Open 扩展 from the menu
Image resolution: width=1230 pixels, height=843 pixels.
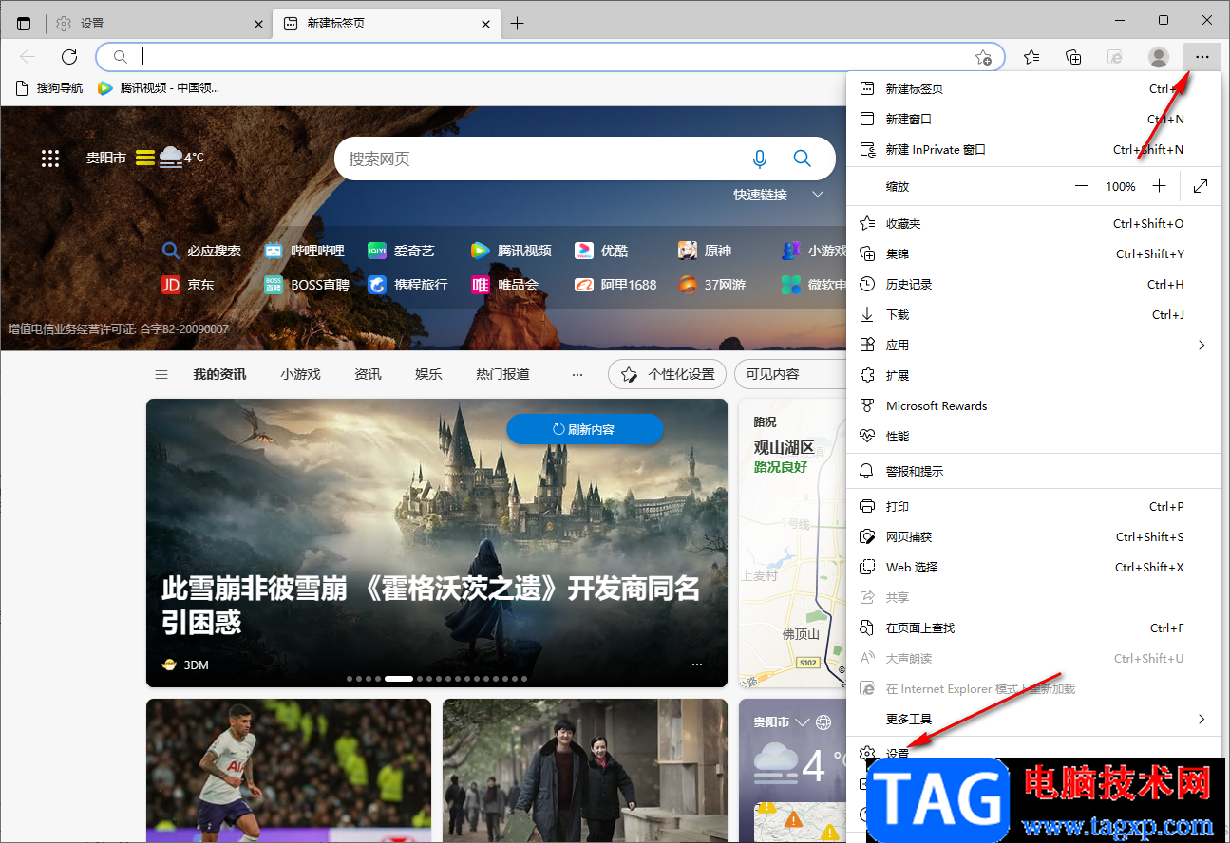[1033, 375]
